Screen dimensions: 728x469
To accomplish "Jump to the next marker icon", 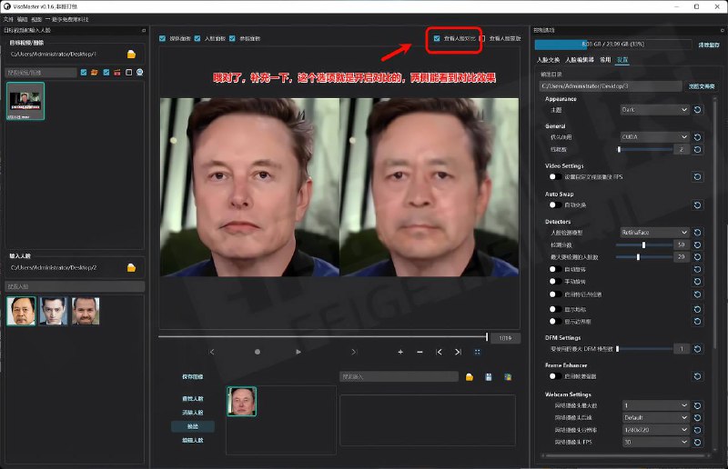I will point(458,351).
